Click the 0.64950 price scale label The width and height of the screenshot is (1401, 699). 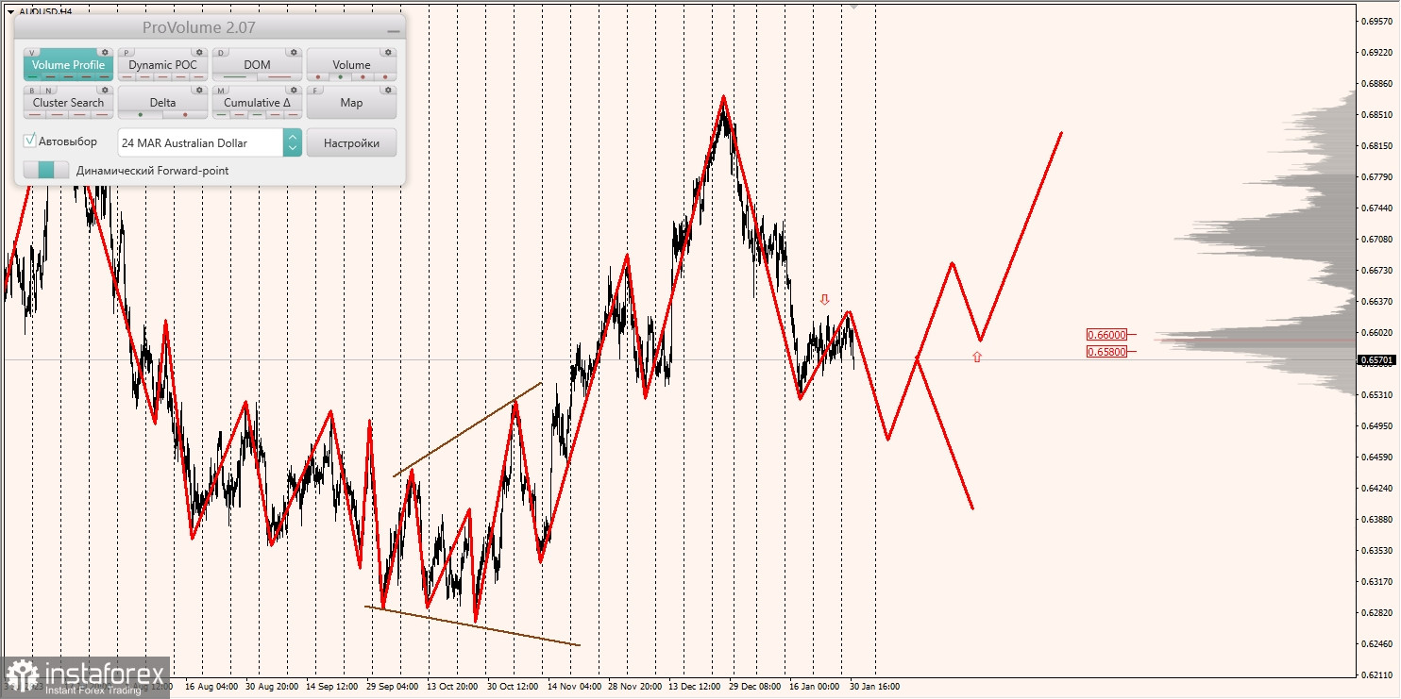click(x=1376, y=425)
